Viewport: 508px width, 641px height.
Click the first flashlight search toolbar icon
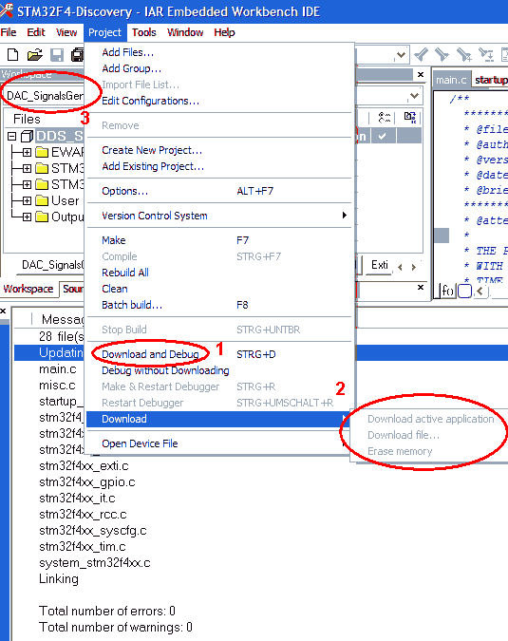point(421,54)
